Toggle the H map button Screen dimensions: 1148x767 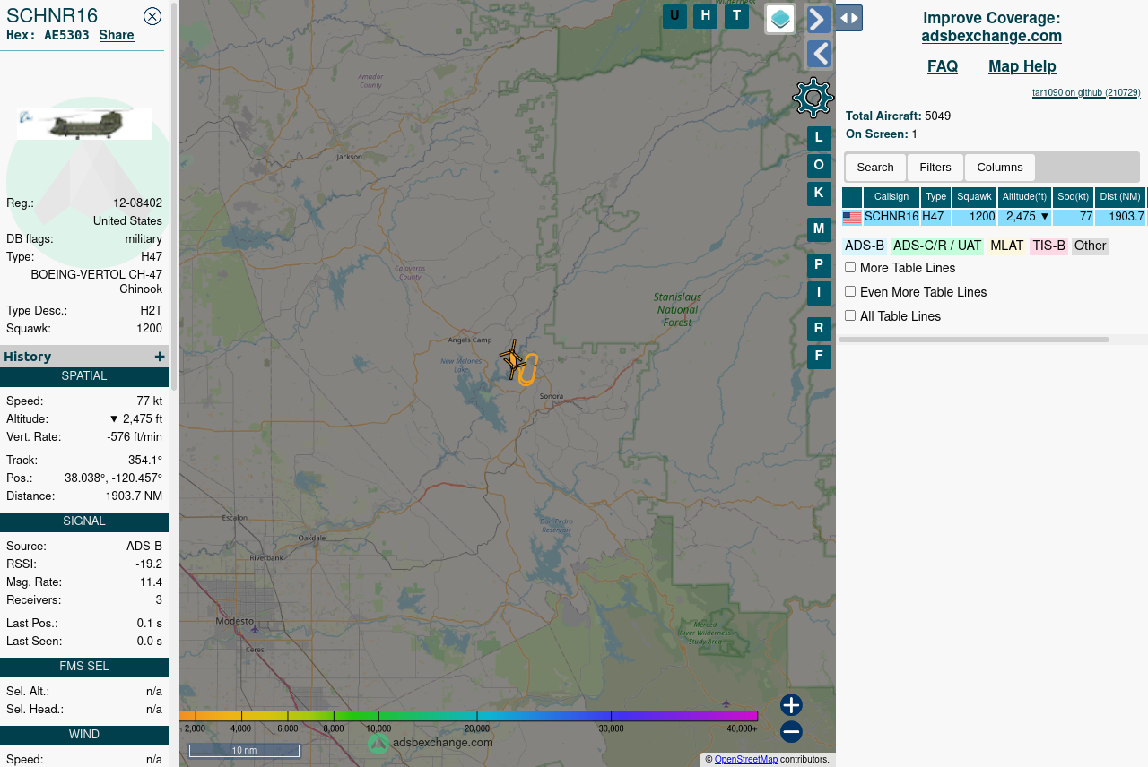pyautogui.click(x=706, y=16)
